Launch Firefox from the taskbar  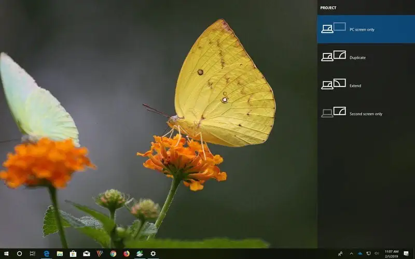127,254
